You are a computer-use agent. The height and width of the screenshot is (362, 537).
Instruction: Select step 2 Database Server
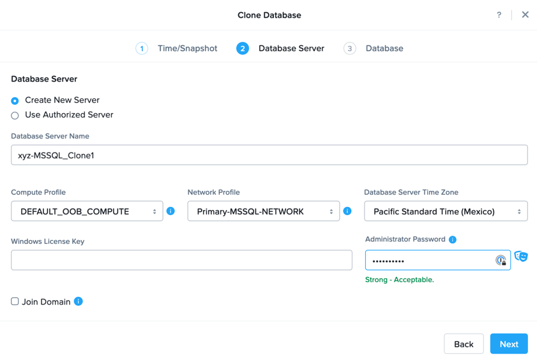click(280, 49)
